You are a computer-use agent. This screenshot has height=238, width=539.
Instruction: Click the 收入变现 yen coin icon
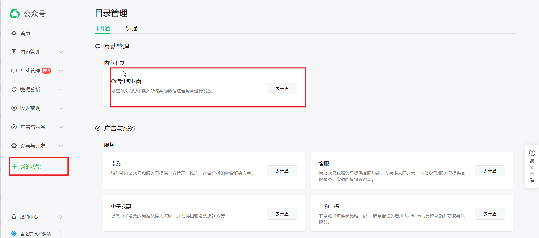(x=14, y=108)
